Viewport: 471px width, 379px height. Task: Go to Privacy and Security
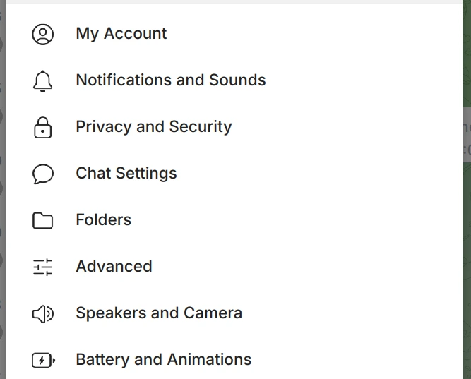pos(234,127)
